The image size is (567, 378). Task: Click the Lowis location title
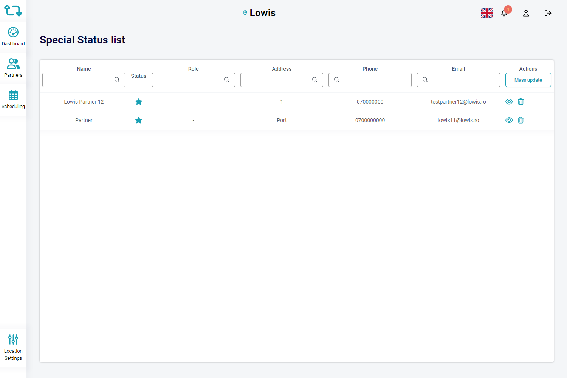tap(263, 13)
